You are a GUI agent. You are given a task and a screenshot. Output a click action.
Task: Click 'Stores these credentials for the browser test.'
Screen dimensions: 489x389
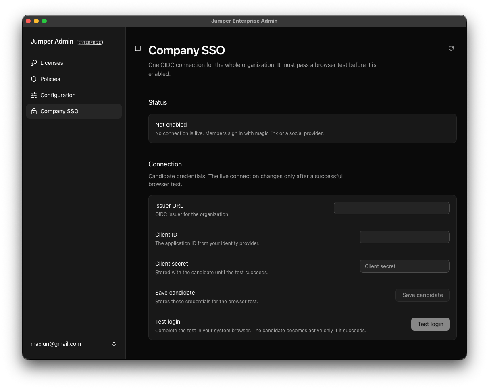click(x=206, y=302)
